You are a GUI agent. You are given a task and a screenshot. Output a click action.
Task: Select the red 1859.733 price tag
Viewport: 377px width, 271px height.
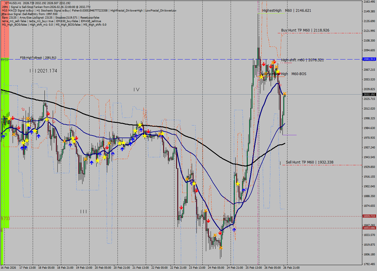(369, 216)
